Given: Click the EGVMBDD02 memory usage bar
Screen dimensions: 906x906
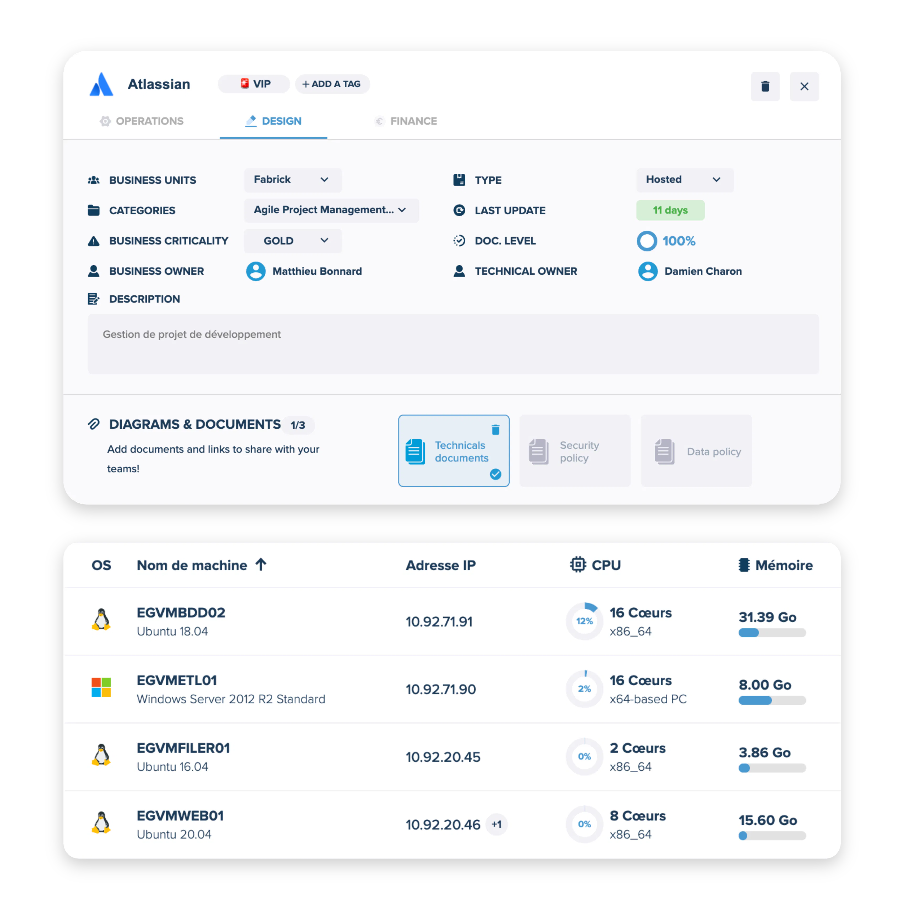Looking at the screenshot, I should pyautogui.click(x=772, y=633).
